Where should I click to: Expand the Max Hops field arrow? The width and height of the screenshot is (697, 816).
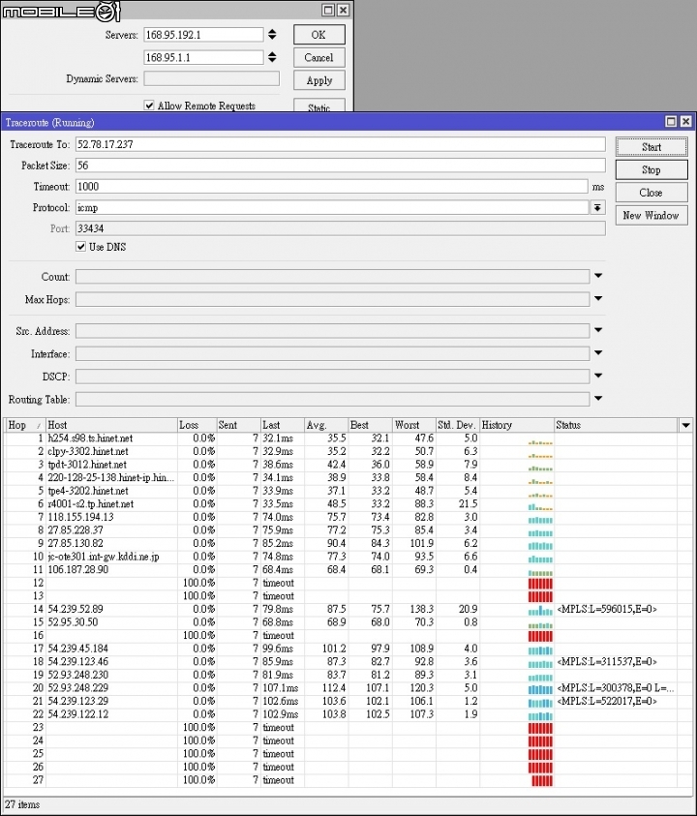click(598, 299)
